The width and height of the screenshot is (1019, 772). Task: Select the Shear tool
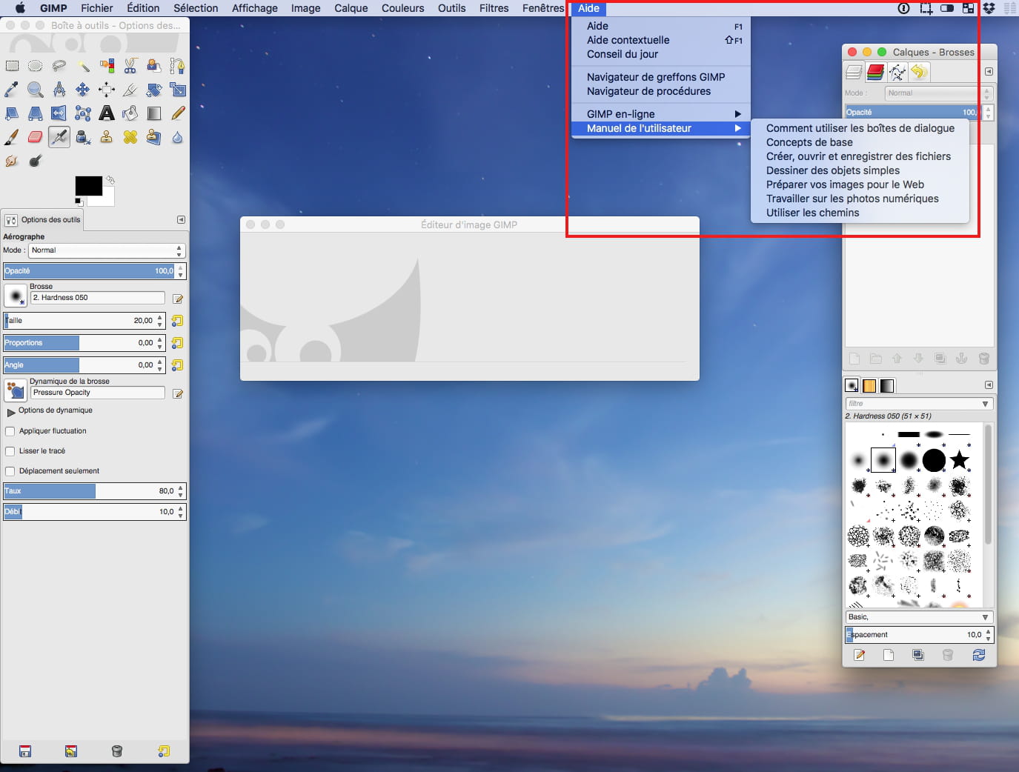[x=12, y=113]
